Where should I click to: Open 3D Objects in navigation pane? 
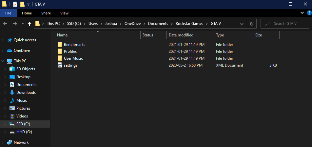(26, 69)
